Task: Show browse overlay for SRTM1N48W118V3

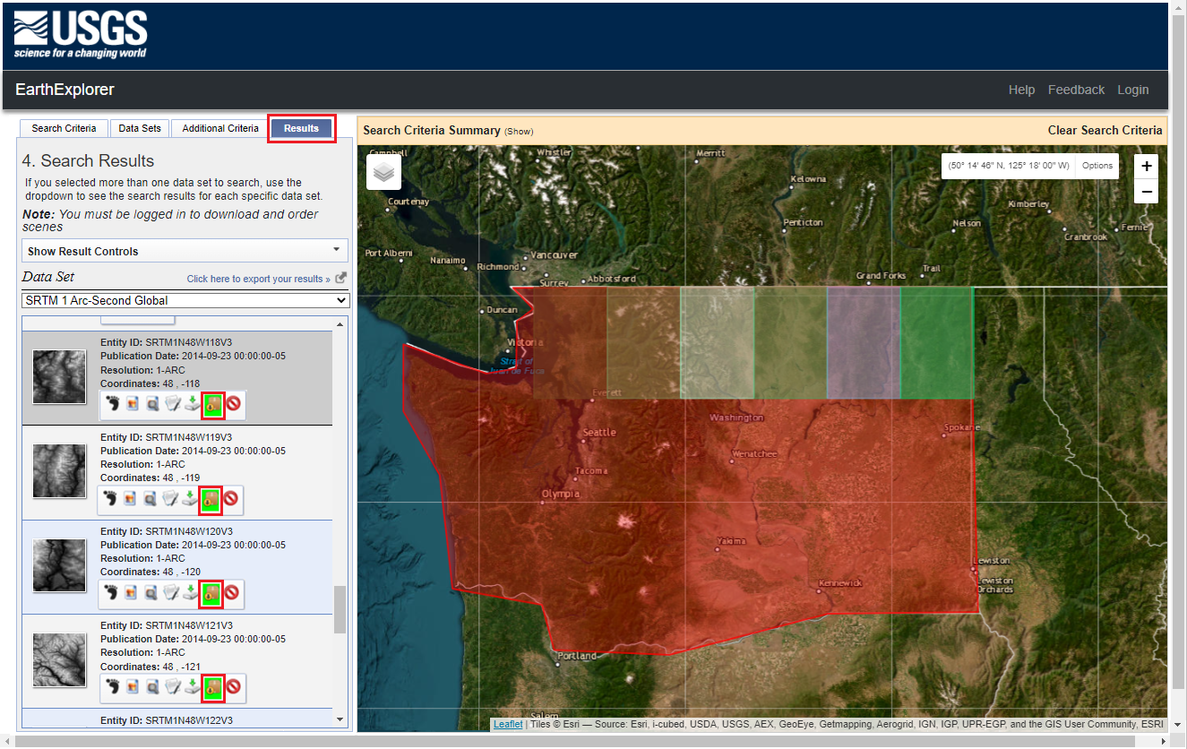Action: click(131, 405)
